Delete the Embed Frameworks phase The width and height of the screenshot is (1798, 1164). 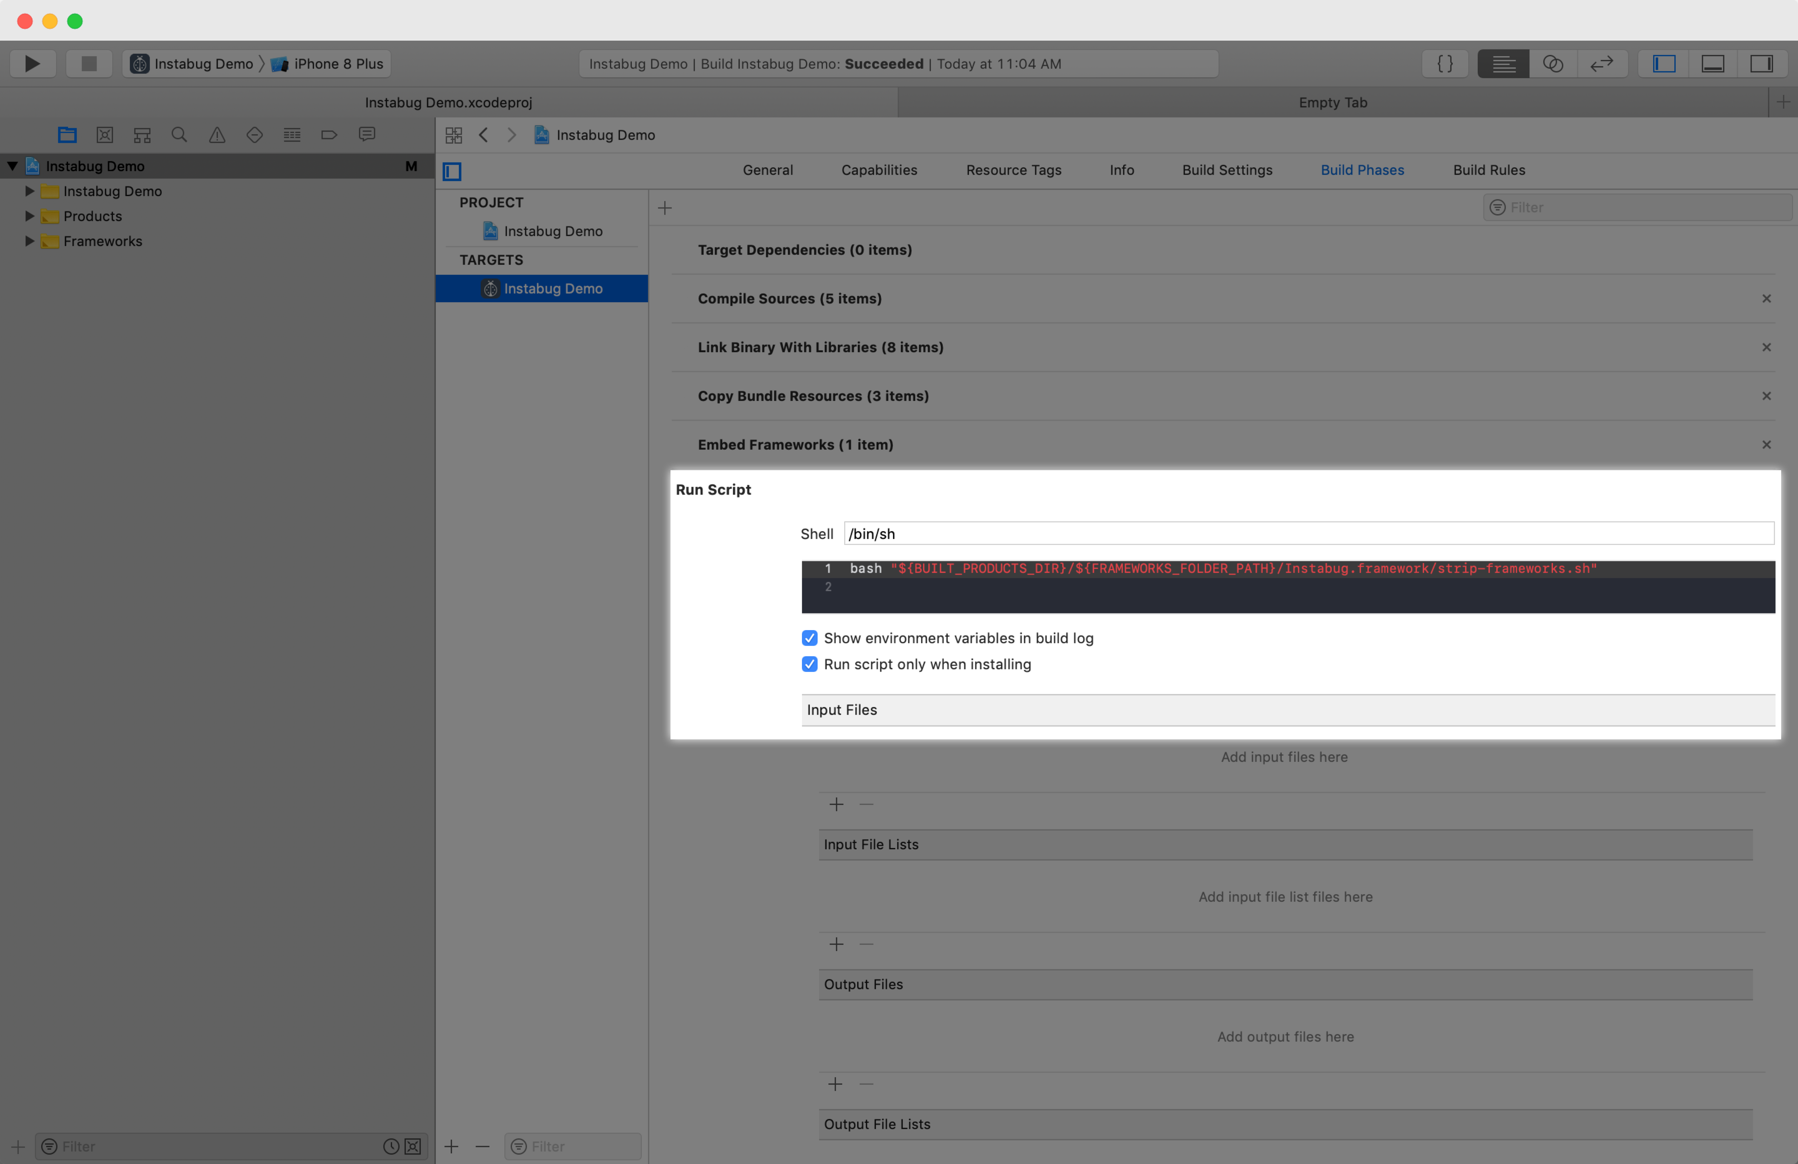tap(1766, 444)
